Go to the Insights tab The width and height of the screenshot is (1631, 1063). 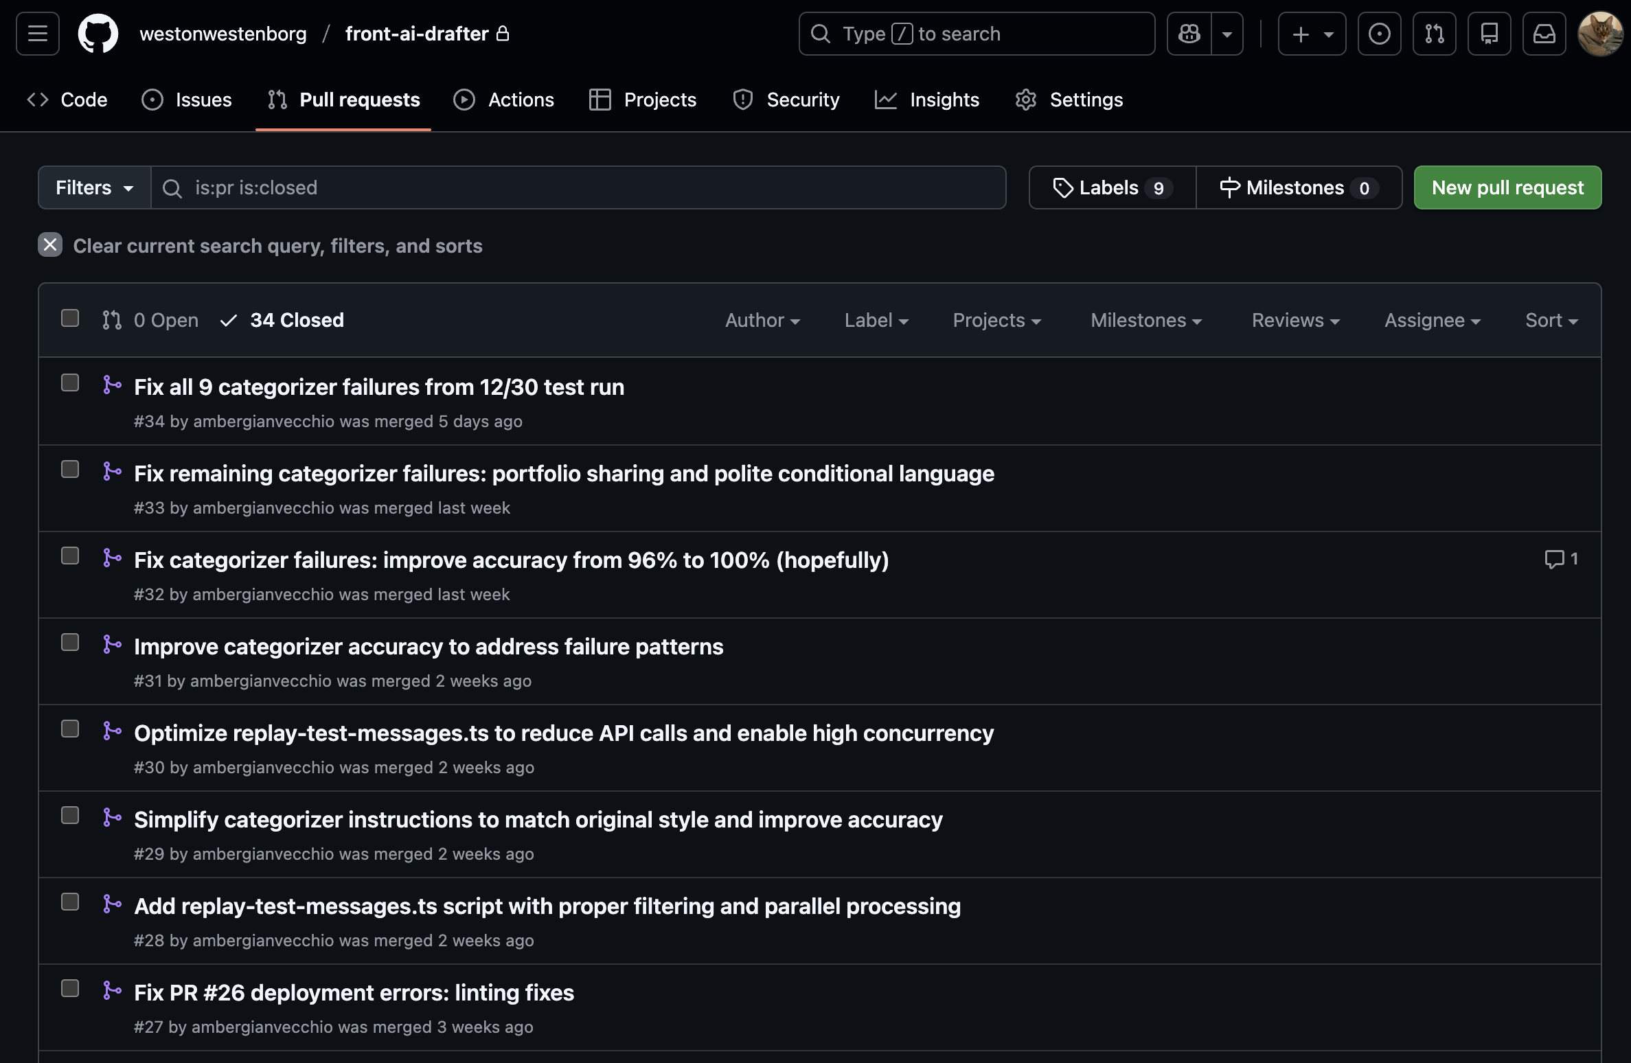[x=927, y=100]
